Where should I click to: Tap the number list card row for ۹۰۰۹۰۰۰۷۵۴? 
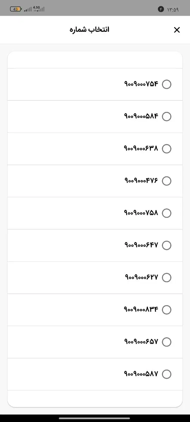[x=95, y=84]
